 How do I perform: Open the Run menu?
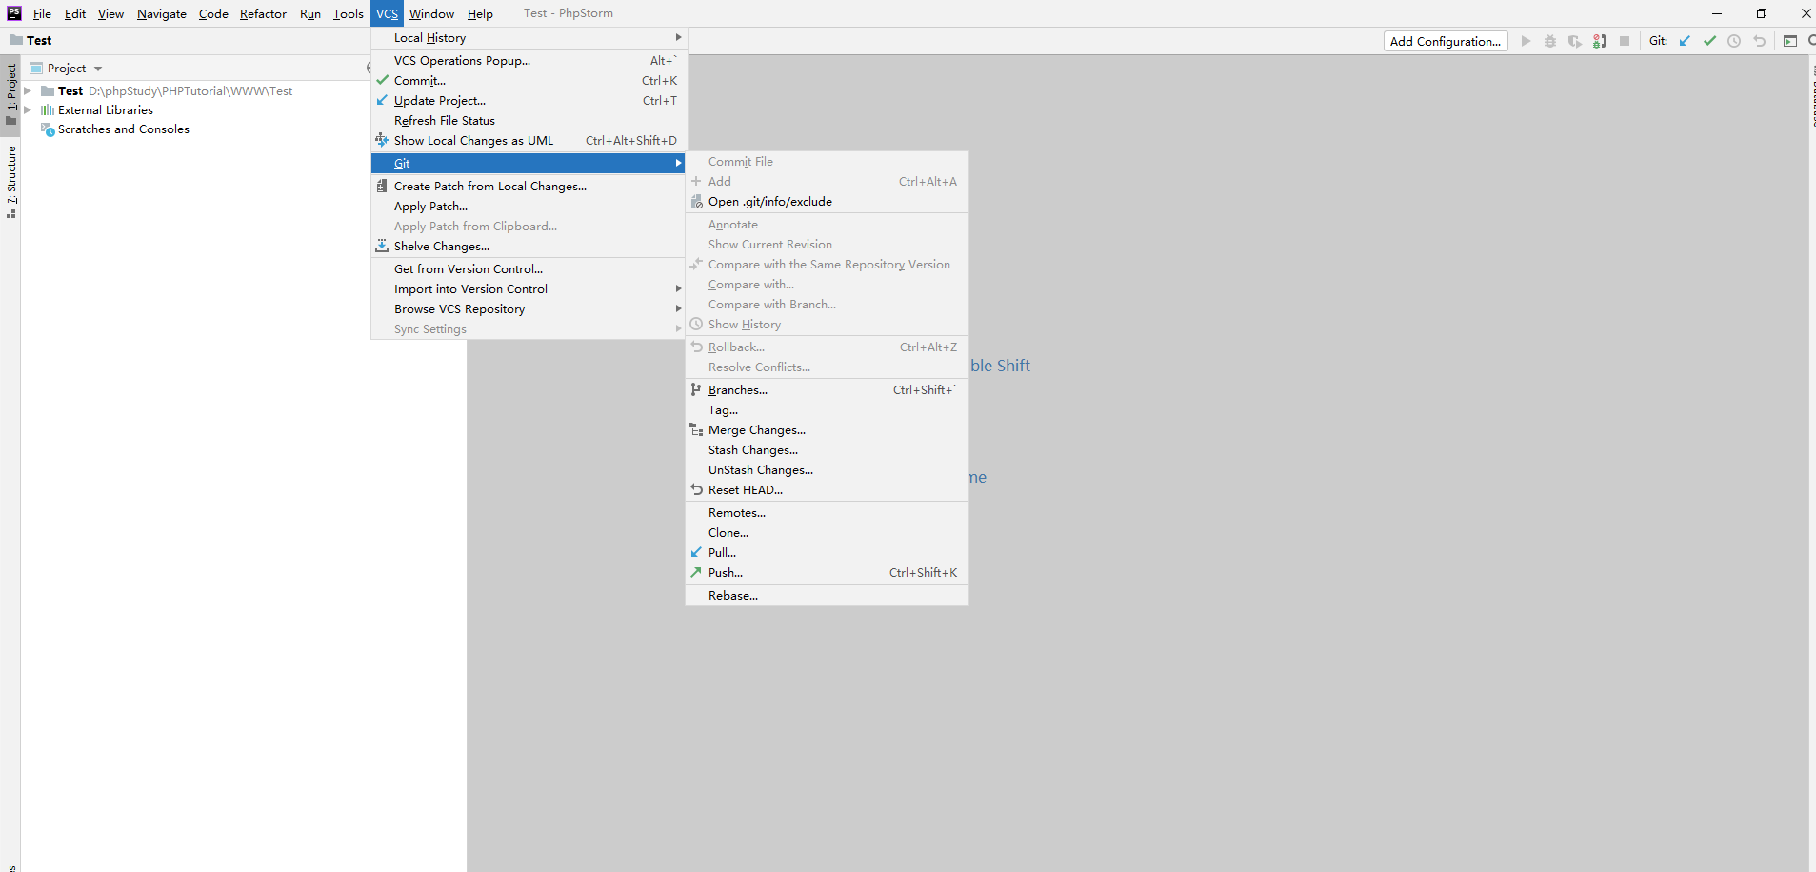pyautogui.click(x=310, y=13)
